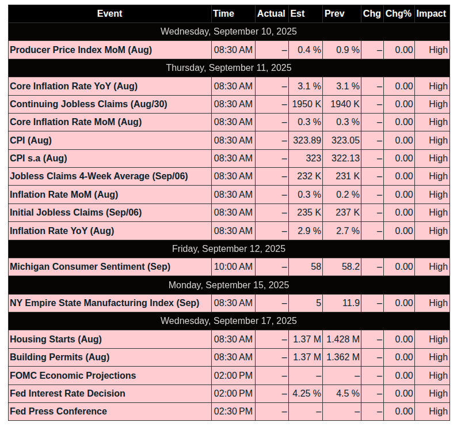
Task: Select the Monday, September 15, 2025 date row
Action: pyautogui.click(x=228, y=285)
